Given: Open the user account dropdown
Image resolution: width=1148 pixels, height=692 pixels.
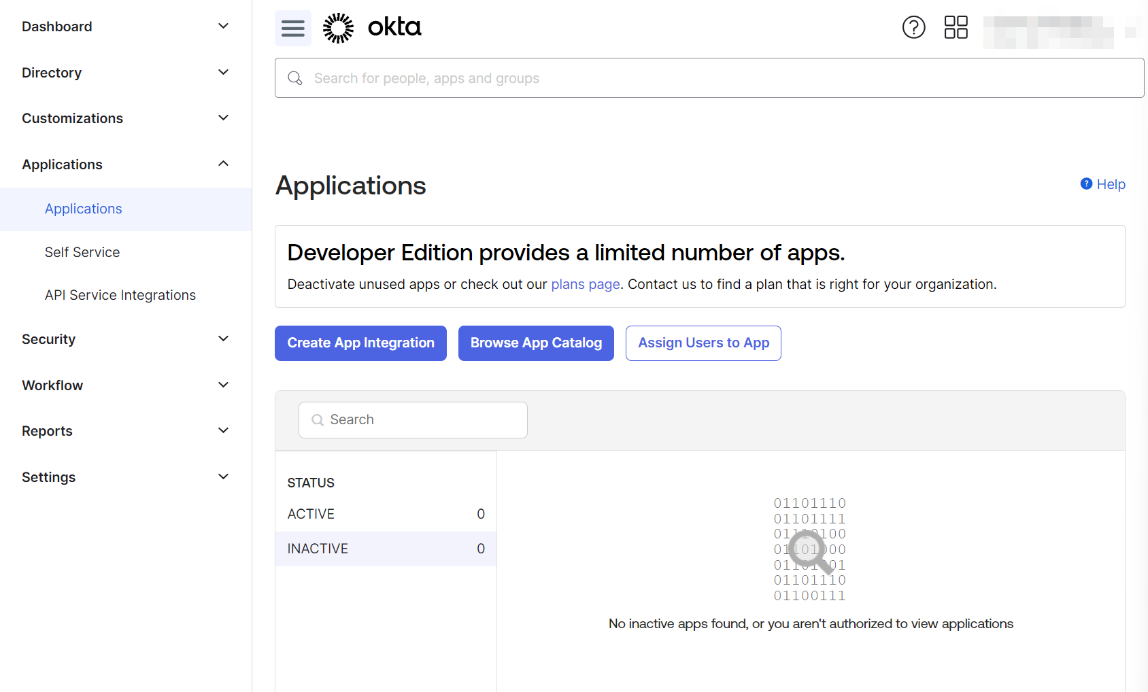Looking at the screenshot, I should (x=1060, y=32).
